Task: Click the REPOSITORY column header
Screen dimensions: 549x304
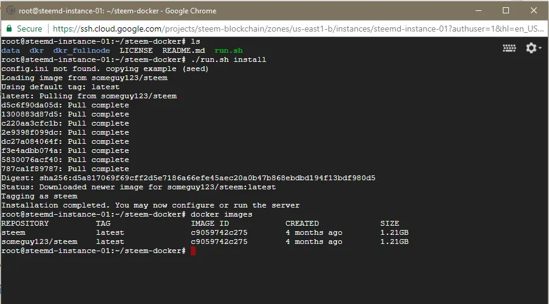Action: pos(25,223)
